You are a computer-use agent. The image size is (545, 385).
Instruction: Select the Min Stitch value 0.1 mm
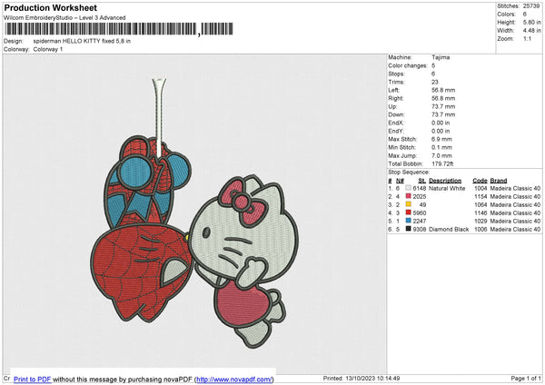click(441, 147)
